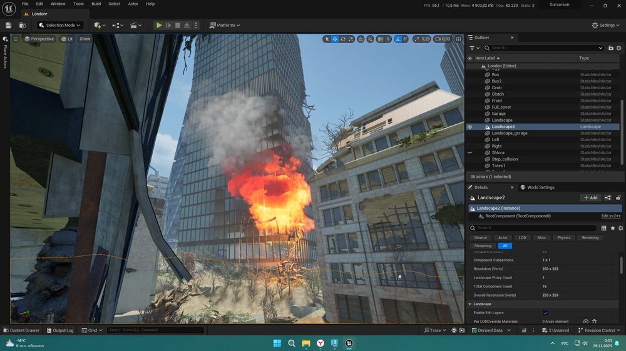Click the Add component button
The height and width of the screenshot is (351, 626).
click(x=590, y=197)
